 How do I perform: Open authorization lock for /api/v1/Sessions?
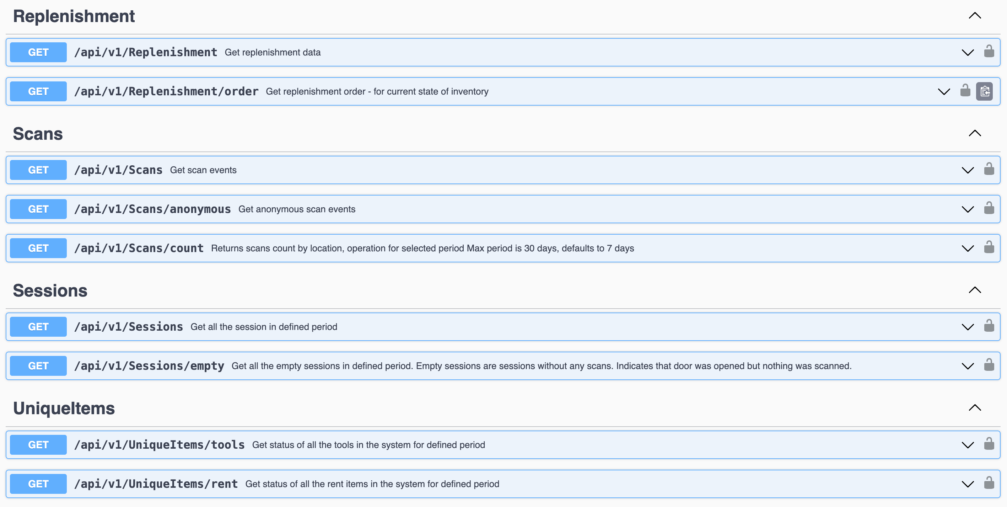click(989, 325)
